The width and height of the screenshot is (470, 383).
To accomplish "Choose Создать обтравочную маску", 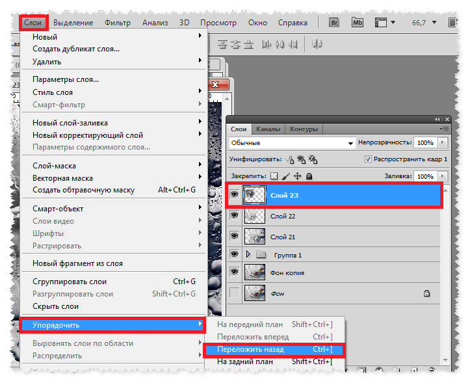I will tap(114, 190).
